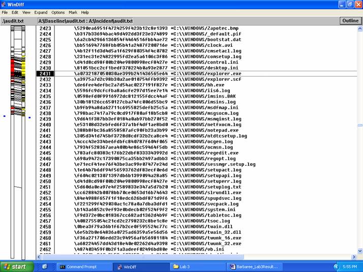Open the View menu

[x=26, y=12]
